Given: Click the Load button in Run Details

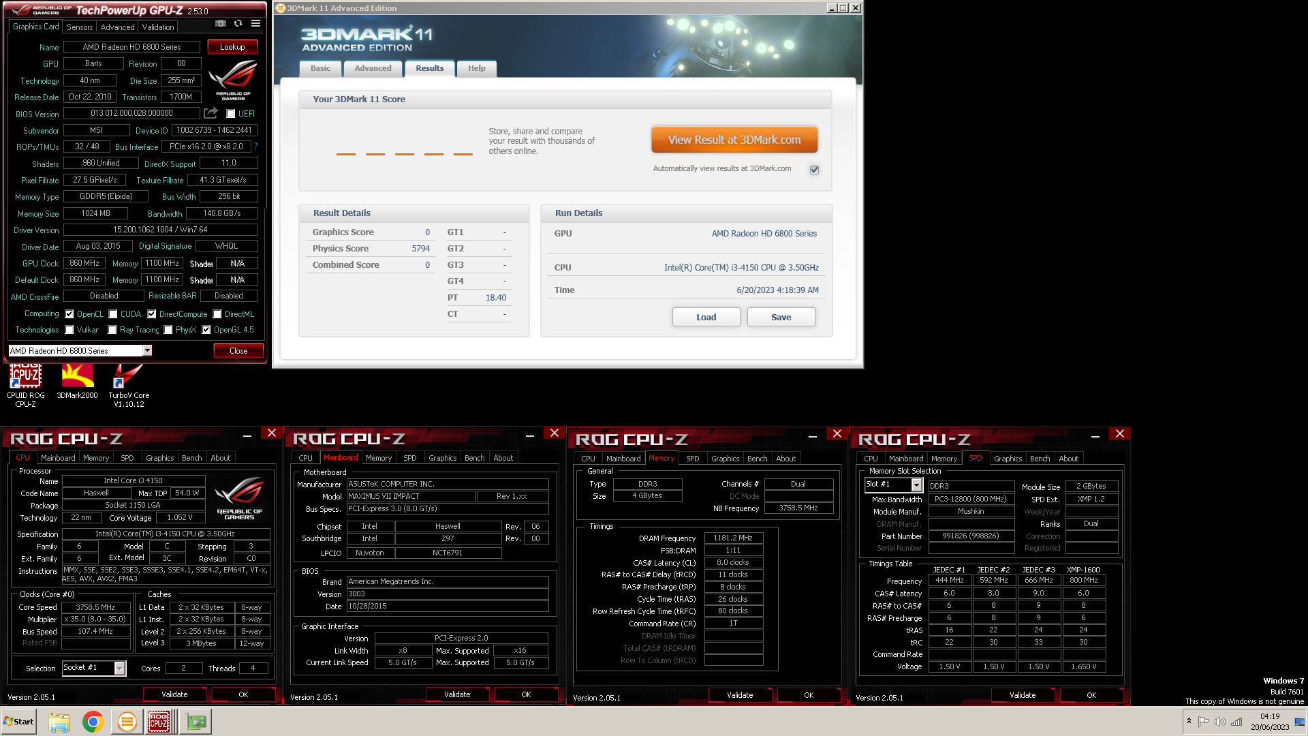Looking at the screenshot, I should (706, 317).
